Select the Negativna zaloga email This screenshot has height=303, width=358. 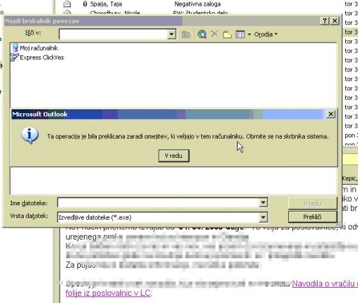[197, 4]
